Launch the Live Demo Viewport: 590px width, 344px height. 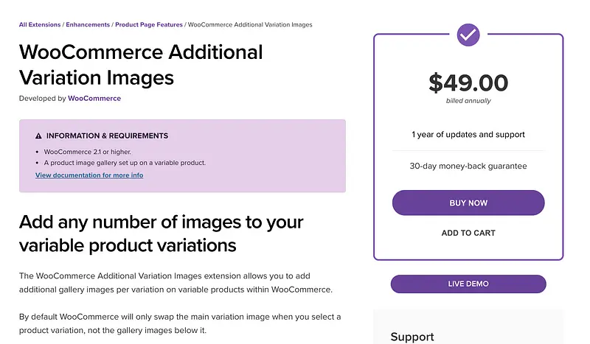point(468,284)
